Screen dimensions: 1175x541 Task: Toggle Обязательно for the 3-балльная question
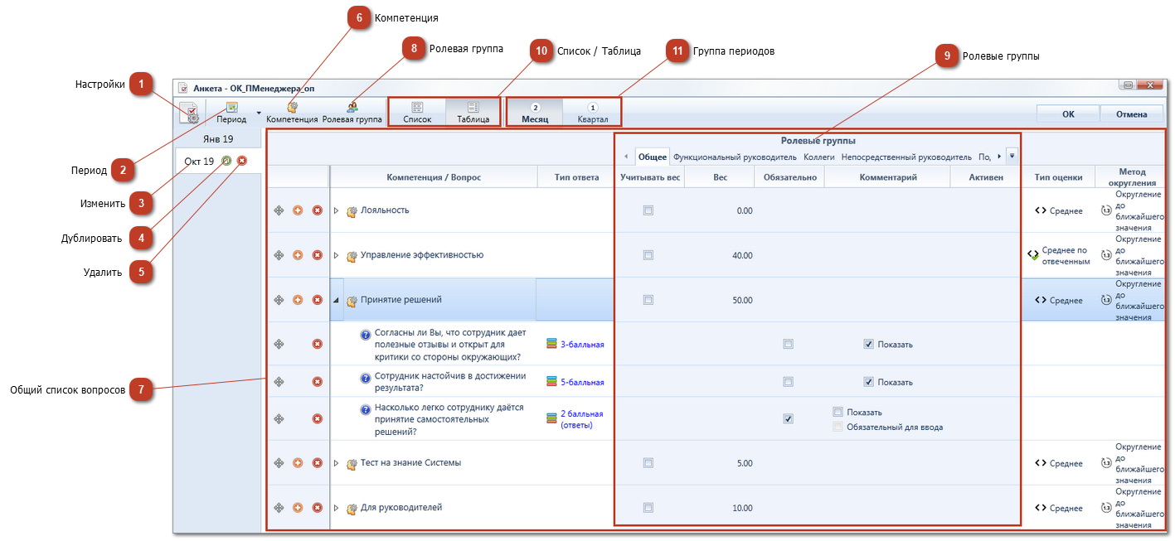(788, 344)
